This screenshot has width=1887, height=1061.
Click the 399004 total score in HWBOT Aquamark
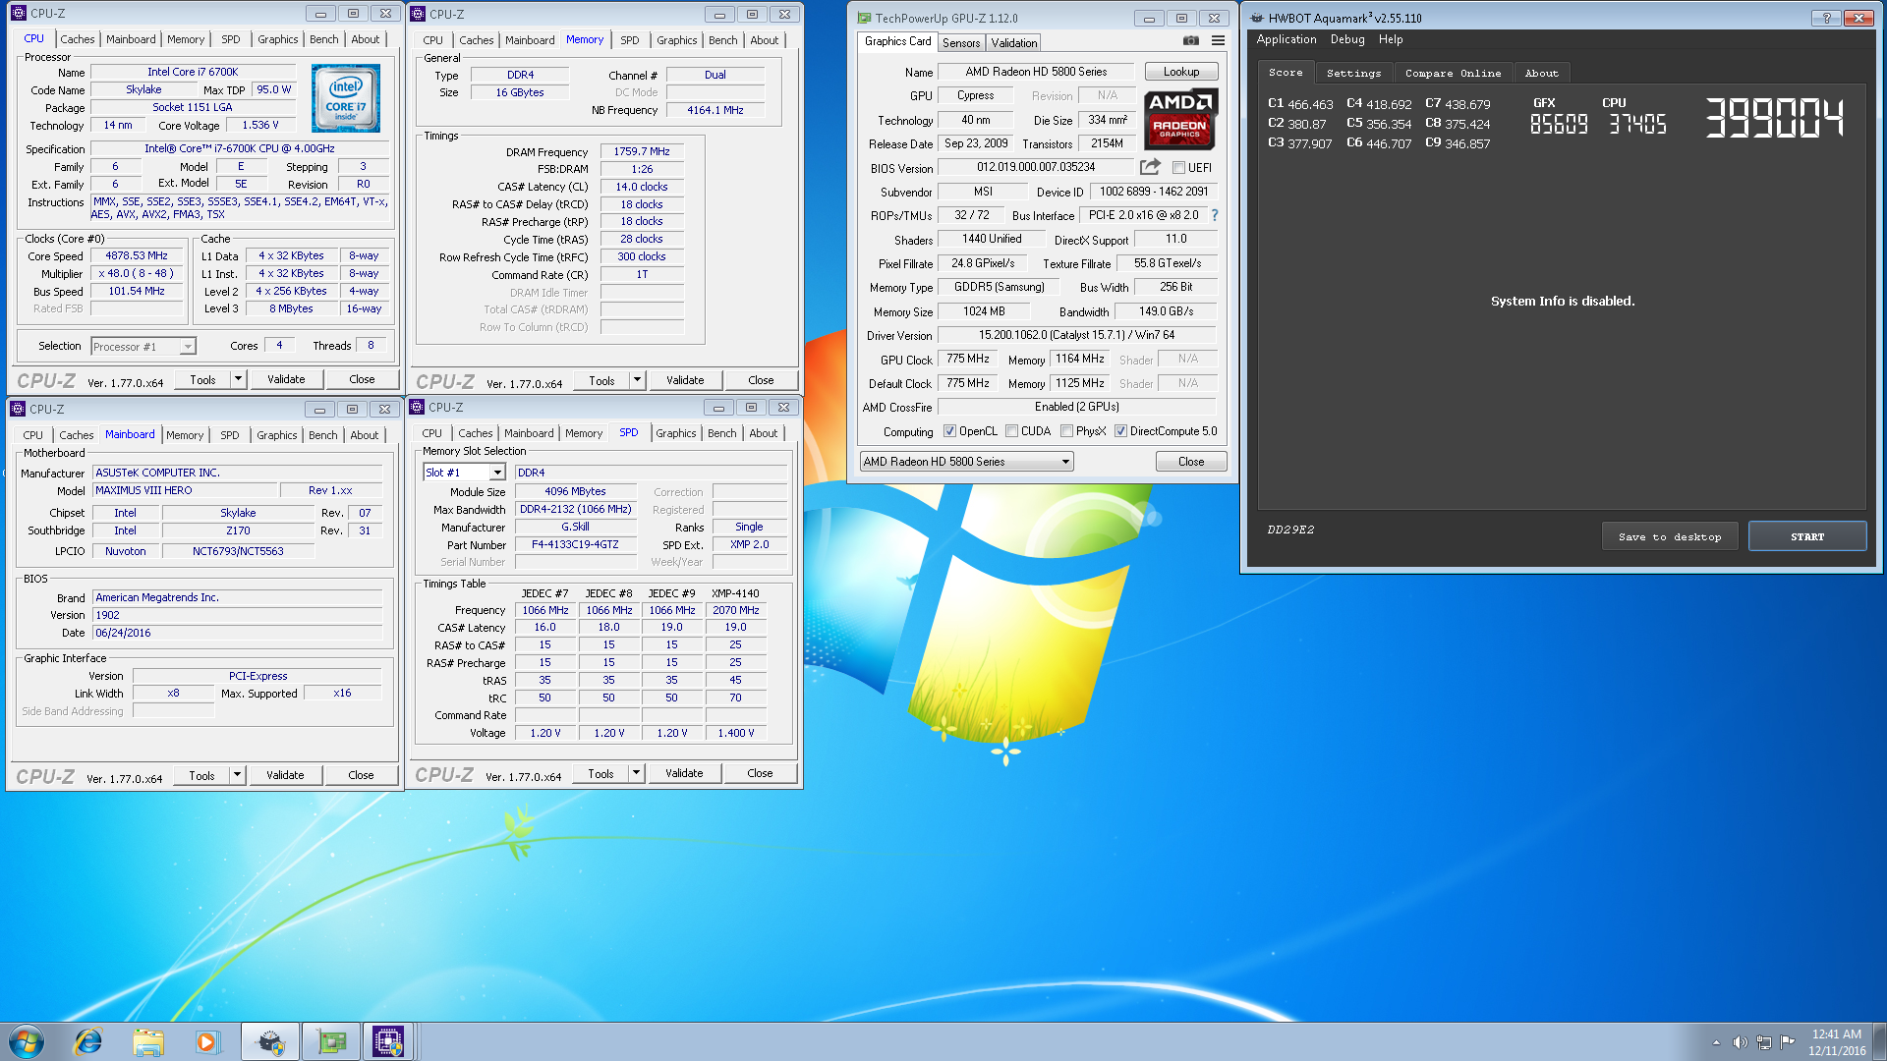coord(1774,119)
